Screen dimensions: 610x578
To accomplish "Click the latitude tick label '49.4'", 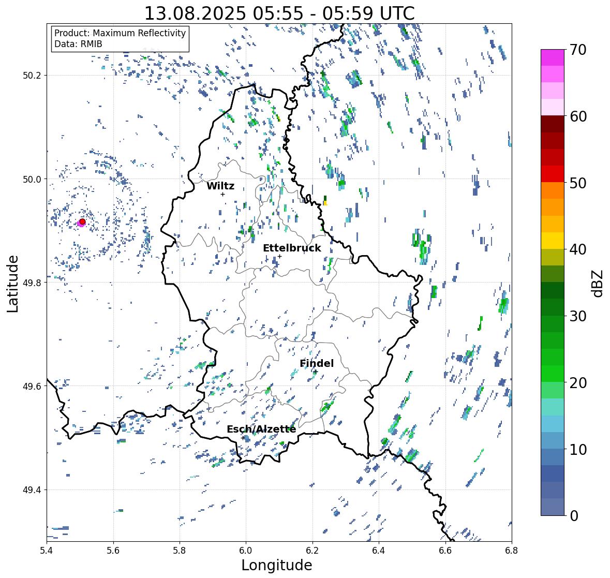I will (x=32, y=490).
